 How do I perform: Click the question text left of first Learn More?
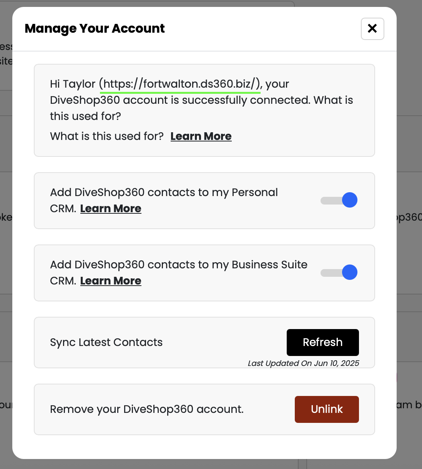click(107, 136)
